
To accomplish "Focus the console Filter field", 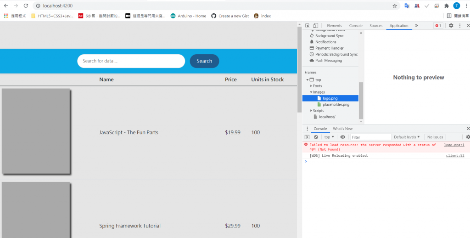I will tap(371, 137).
